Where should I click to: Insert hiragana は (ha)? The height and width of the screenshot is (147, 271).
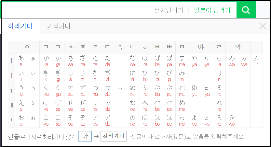point(145,61)
